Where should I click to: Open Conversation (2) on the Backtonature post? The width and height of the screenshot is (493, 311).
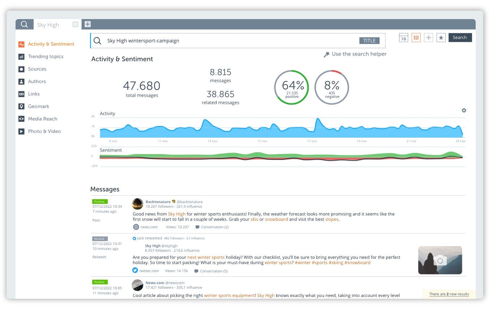click(212, 227)
